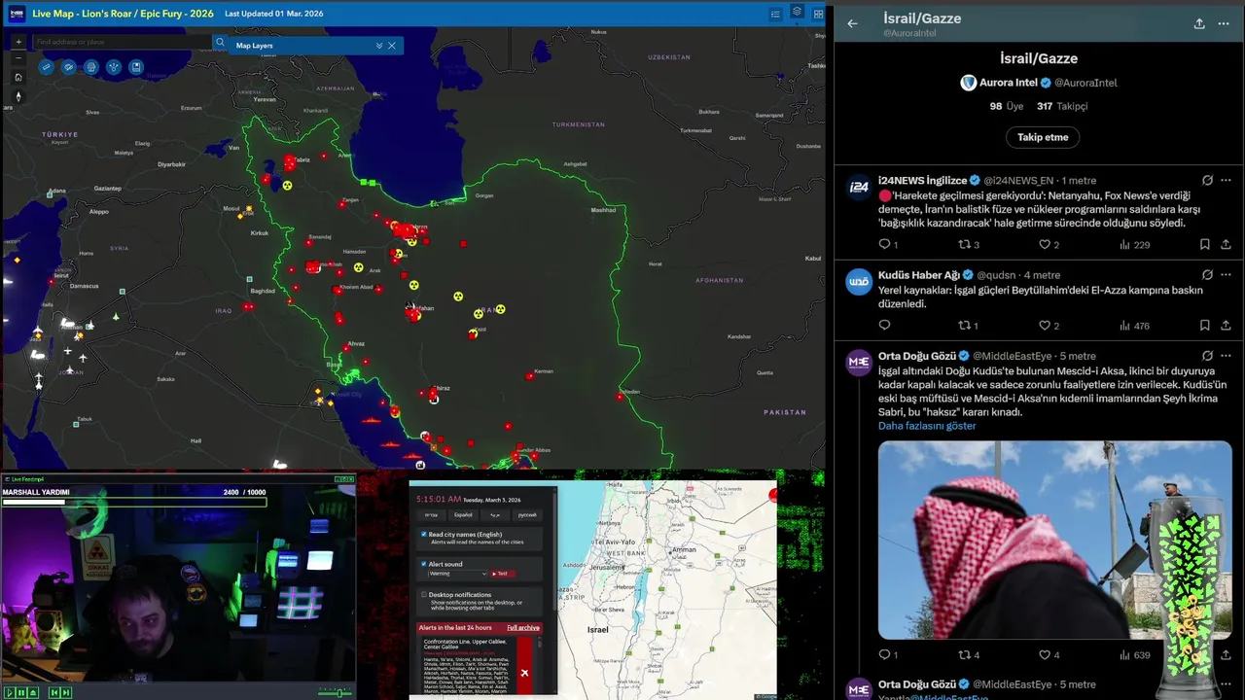Click the compass orientation icon on map

[18, 96]
